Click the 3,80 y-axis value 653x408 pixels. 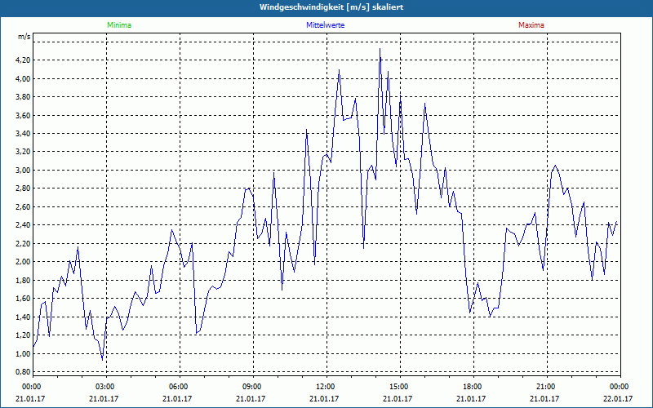[x=23, y=97]
